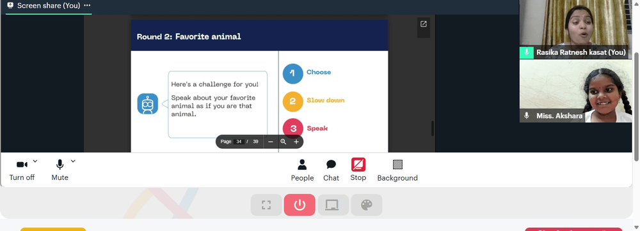This screenshot has width=640, height=231.
Task: Click the yellow number 2 circle
Action: click(x=292, y=101)
